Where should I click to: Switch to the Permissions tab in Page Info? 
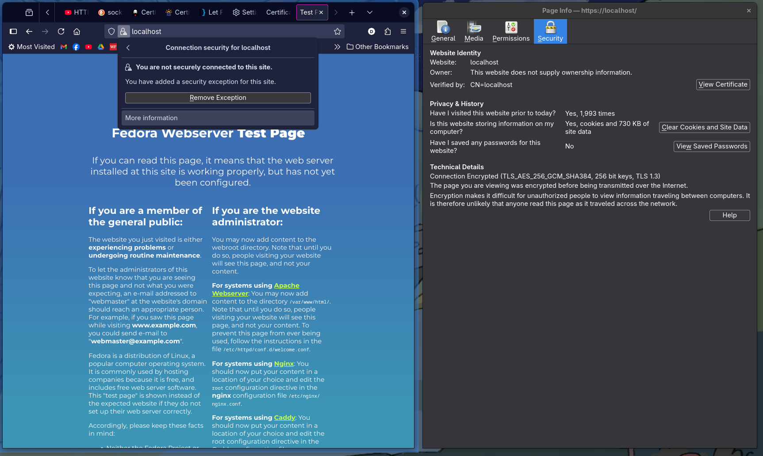point(511,31)
